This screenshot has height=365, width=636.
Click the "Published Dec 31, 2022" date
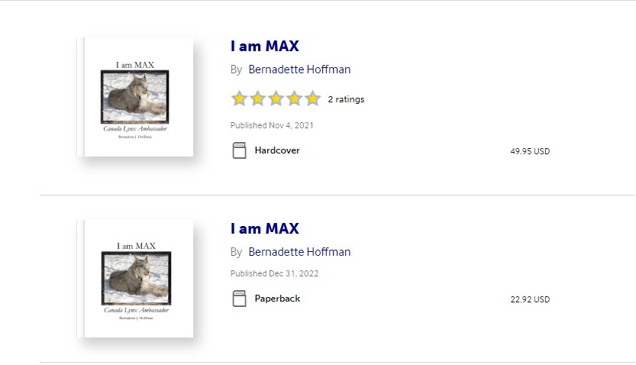point(274,273)
